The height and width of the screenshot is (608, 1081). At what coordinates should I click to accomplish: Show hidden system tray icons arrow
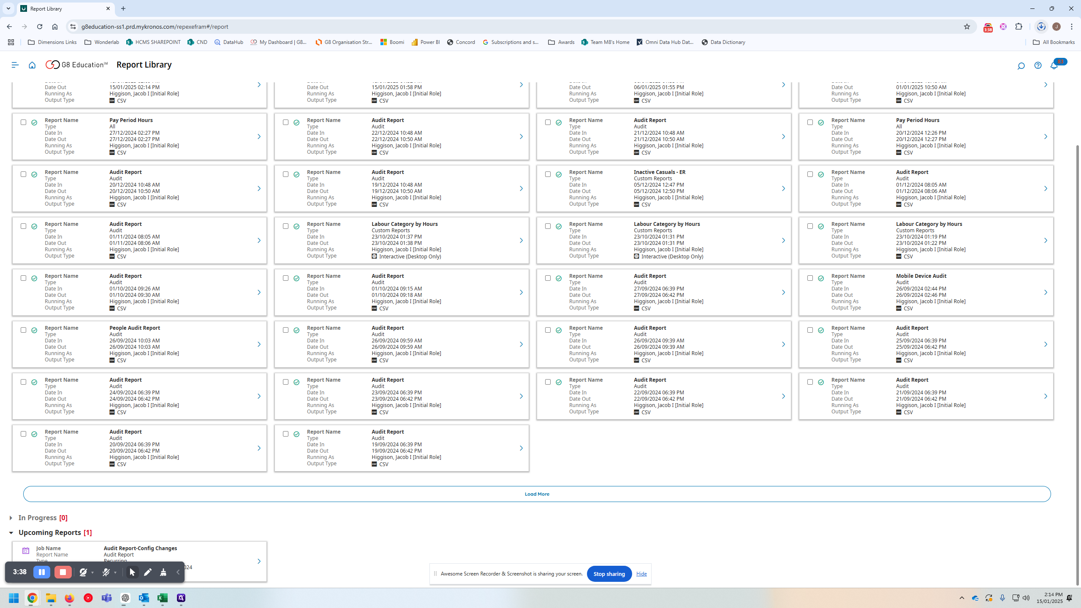962,598
